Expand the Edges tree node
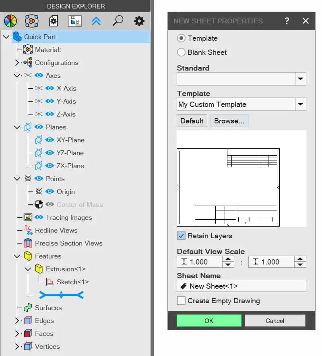This screenshot has width=322, height=356. tap(17, 321)
